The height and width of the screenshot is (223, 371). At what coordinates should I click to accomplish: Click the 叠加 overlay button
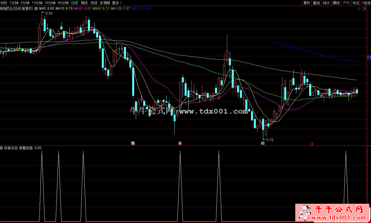[316, 3]
